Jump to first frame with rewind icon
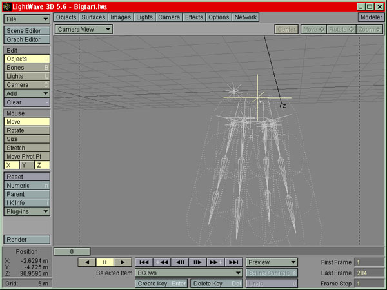The image size is (387, 290). [x=144, y=262]
